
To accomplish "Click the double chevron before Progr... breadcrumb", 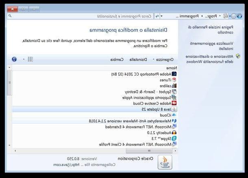I will click(x=220, y=16).
